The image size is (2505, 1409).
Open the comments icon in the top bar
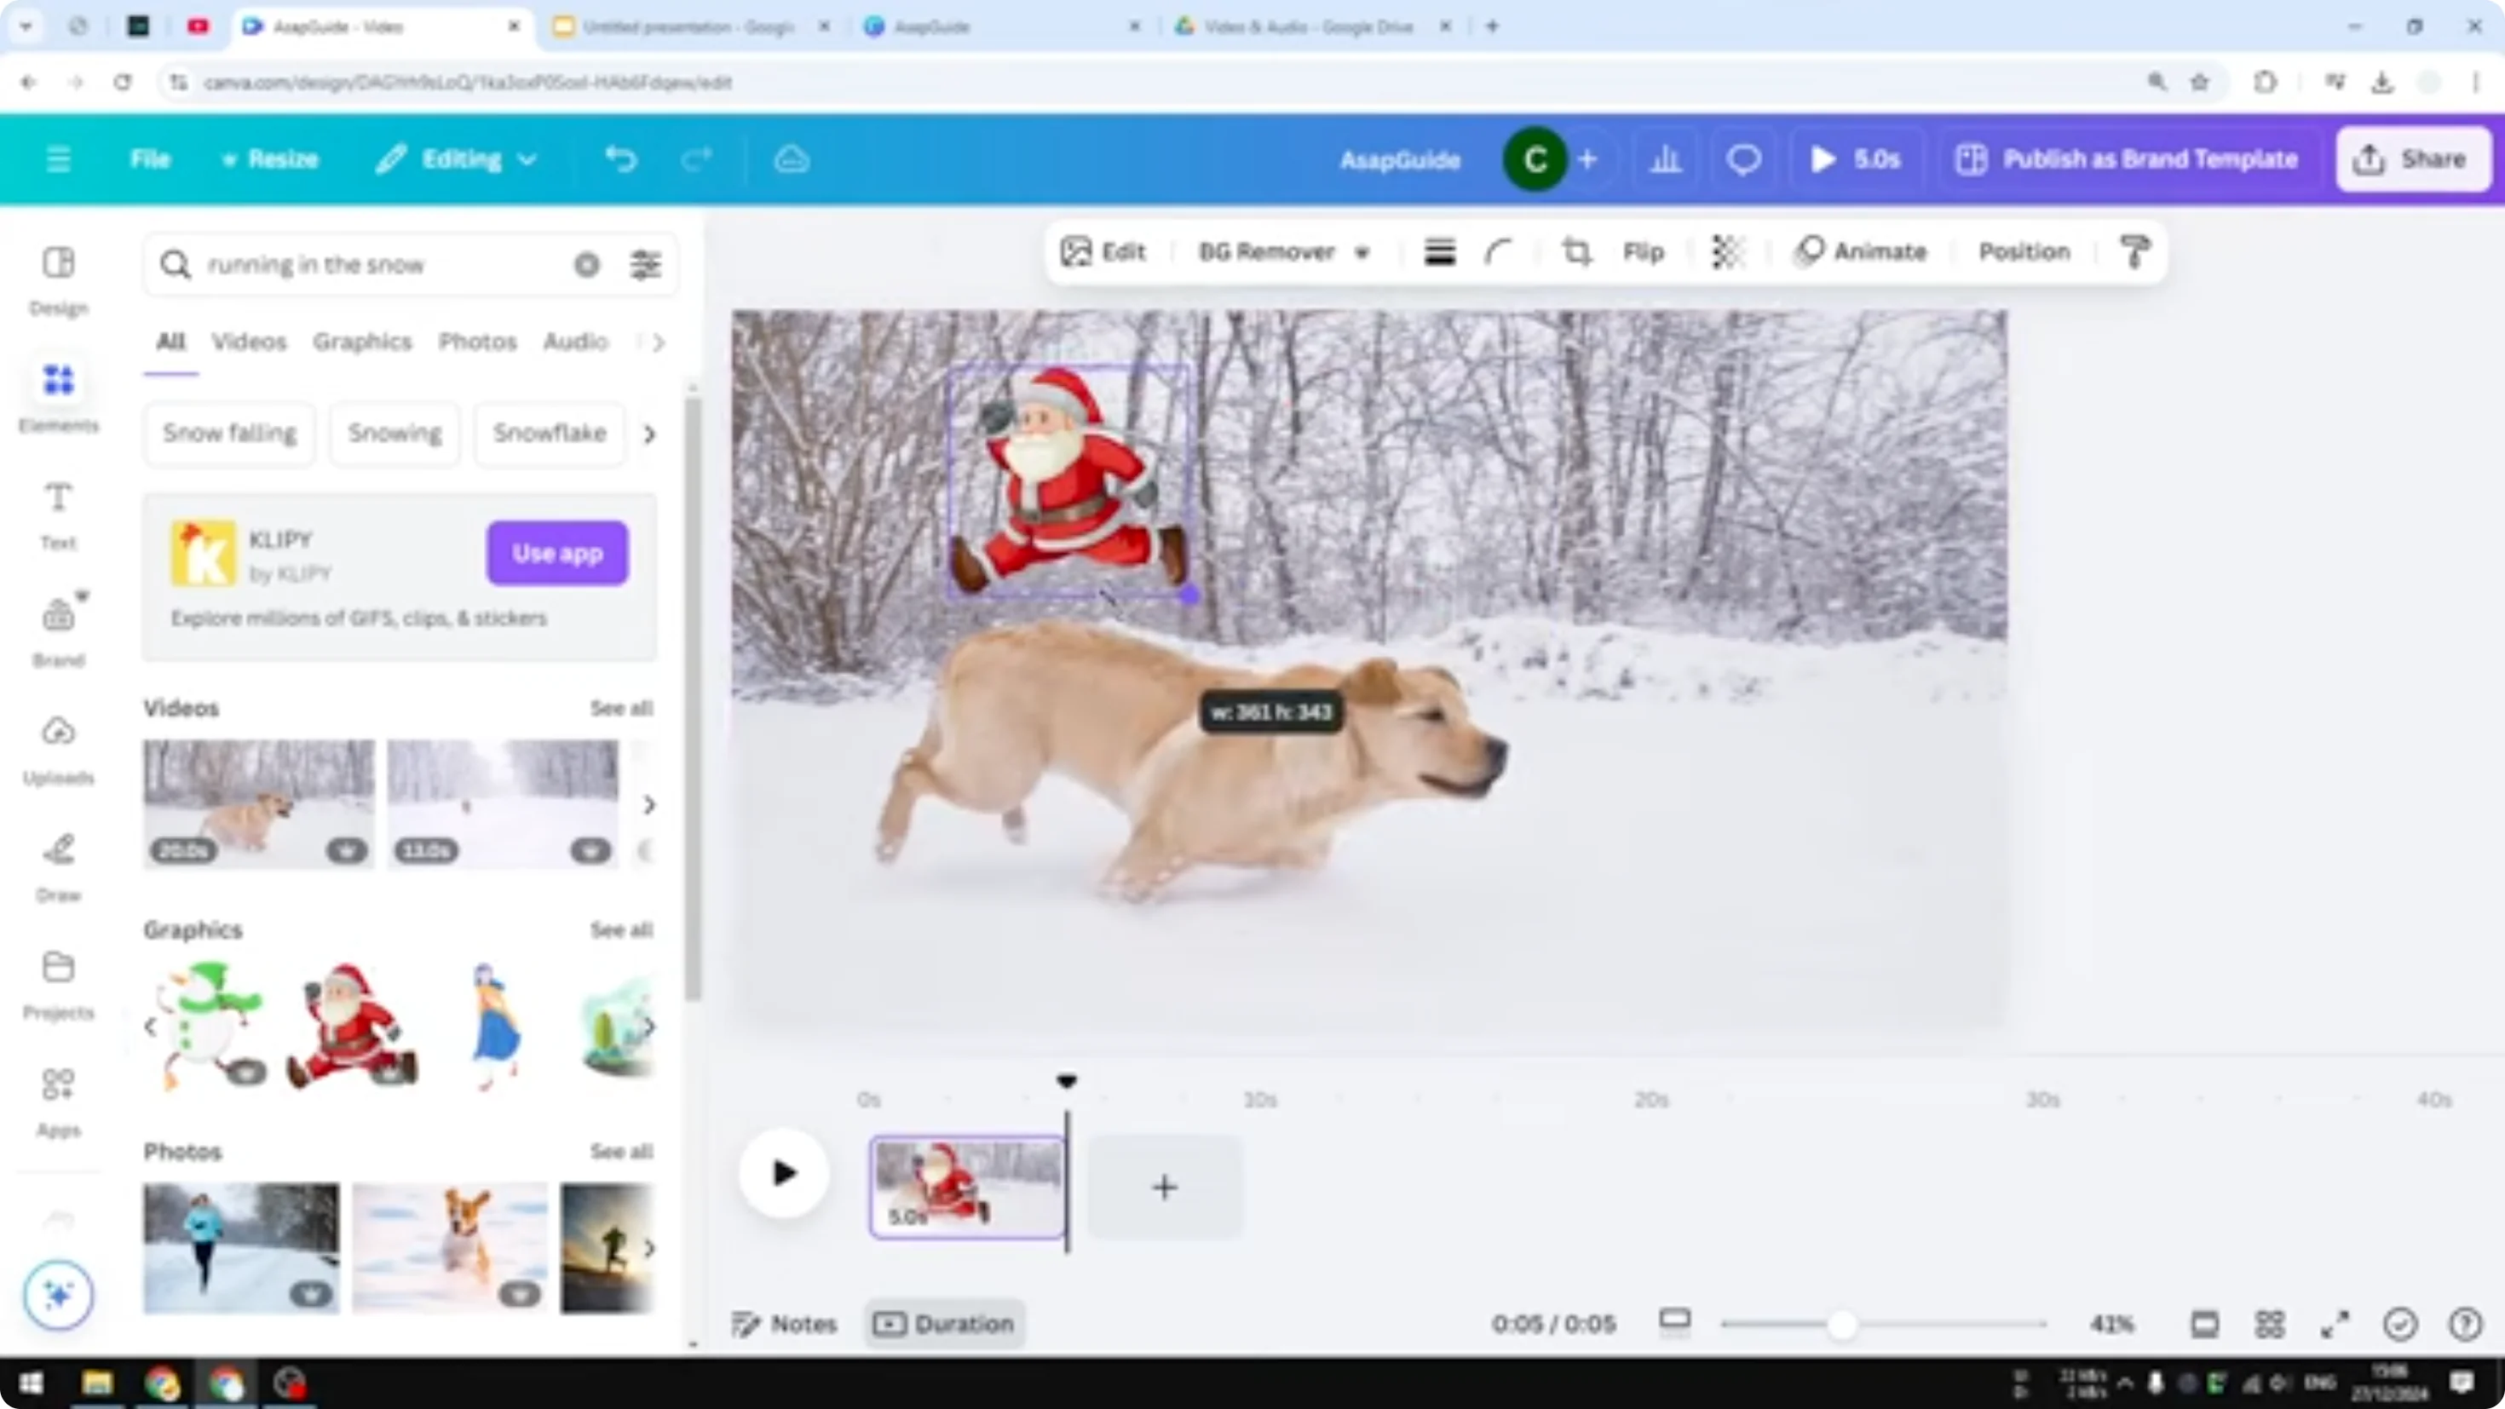click(x=1742, y=158)
